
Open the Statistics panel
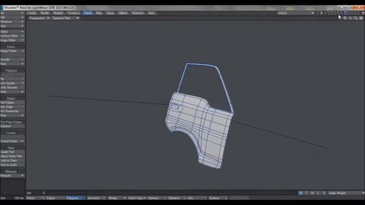[177, 198]
